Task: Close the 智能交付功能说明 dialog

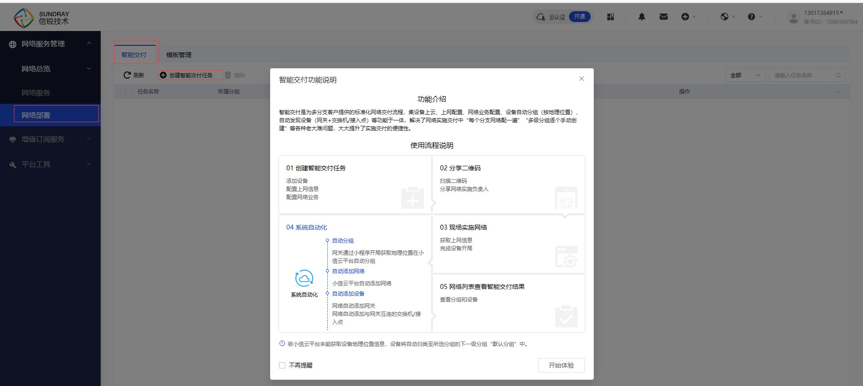Action: (x=582, y=79)
